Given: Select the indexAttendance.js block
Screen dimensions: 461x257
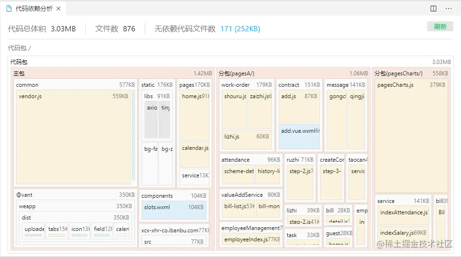Looking at the screenshot, I should tap(403, 215).
